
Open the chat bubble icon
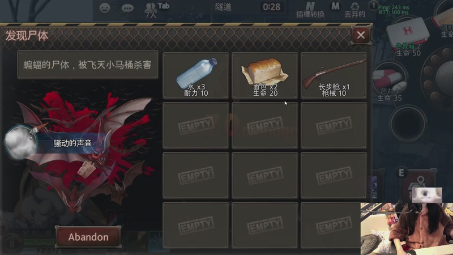click(x=127, y=8)
